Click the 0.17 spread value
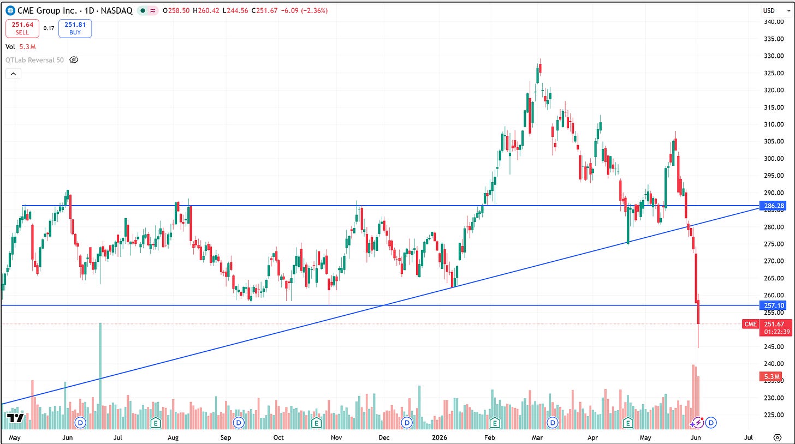The image size is (795, 444). click(x=49, y=28)
